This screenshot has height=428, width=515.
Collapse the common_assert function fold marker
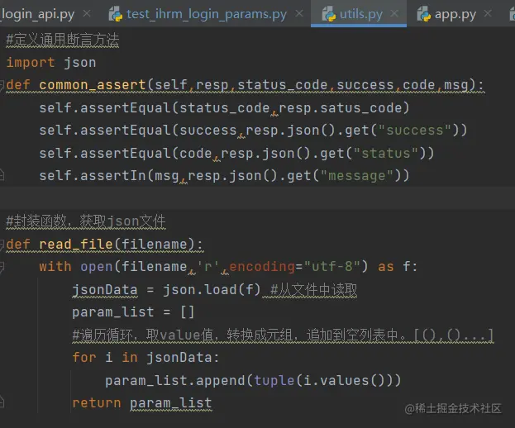point(2,85)
